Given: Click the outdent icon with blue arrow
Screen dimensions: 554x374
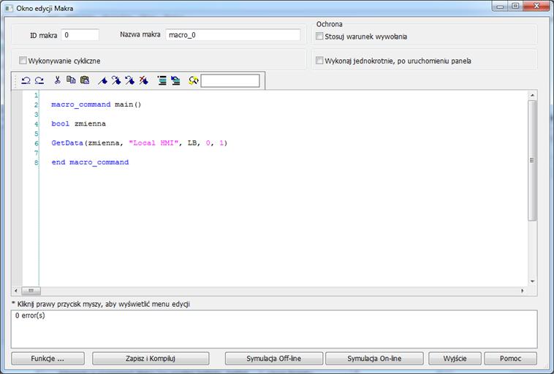Looking at the screenshot, I should (x=175, y=80).
